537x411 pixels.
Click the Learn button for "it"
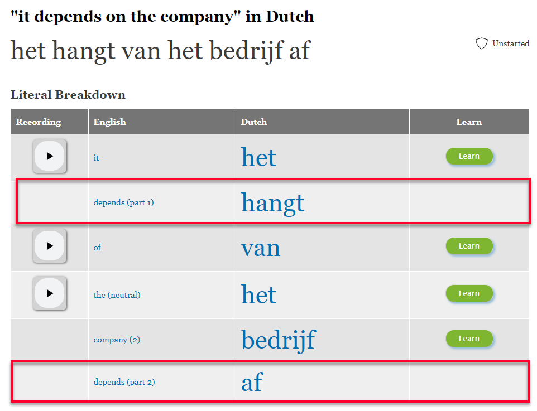click(469, 156)
